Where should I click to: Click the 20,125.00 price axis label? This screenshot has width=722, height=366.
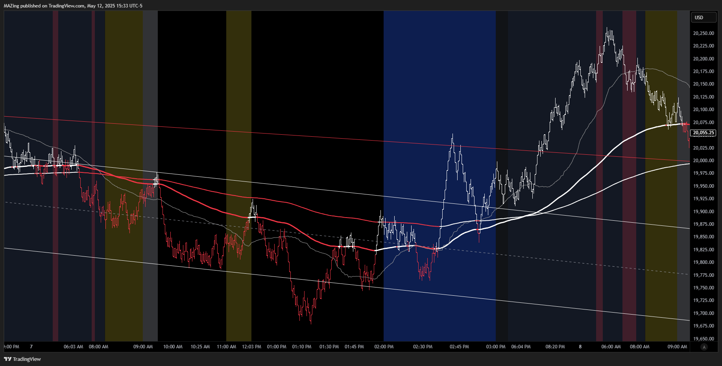click(x=704, y=97)
